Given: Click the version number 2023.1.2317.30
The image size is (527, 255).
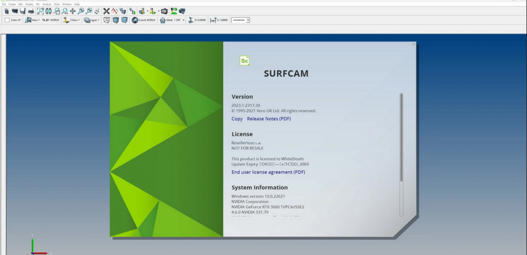Looking at the screenshot, I should (x=246, y=105).
